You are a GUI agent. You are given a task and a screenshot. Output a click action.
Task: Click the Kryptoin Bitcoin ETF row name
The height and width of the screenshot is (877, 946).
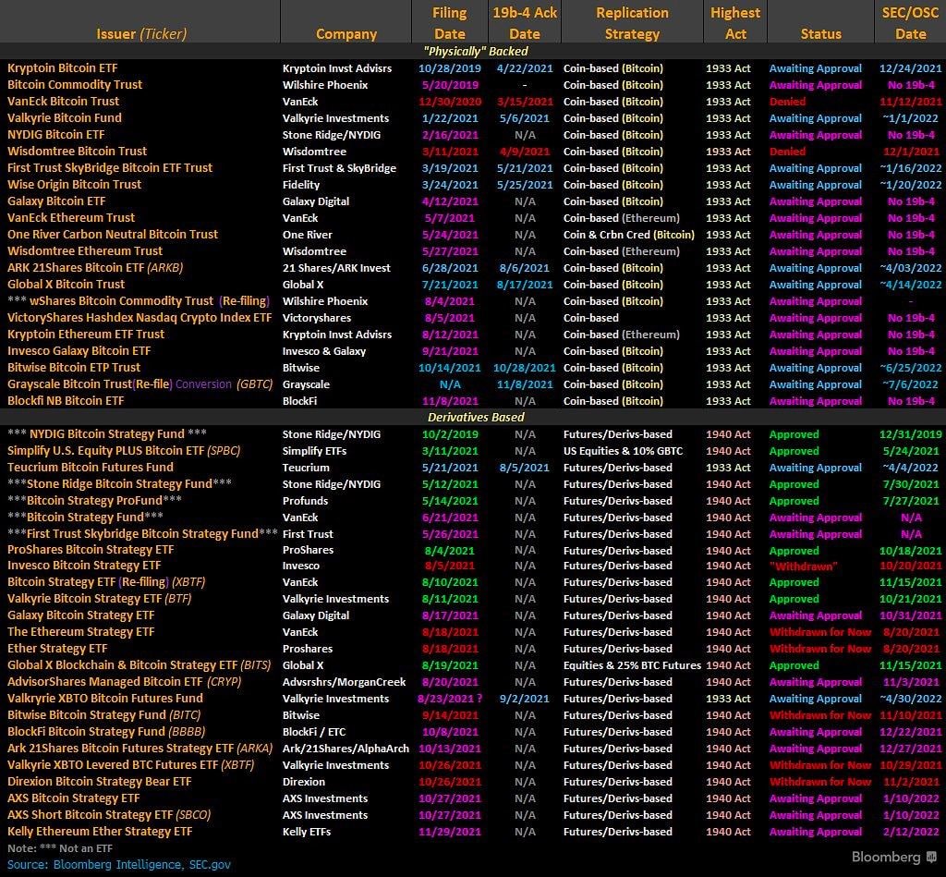63,68
